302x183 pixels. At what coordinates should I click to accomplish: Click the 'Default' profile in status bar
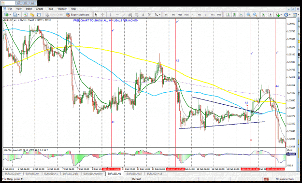click(x=137, y=179)
